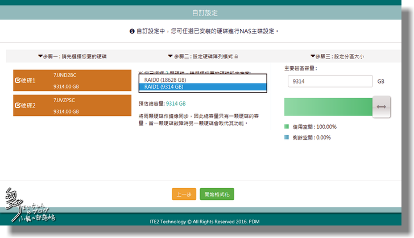
Task: Click the ITE2 Technology copyright footer
Action: click(x=205, y=222)
